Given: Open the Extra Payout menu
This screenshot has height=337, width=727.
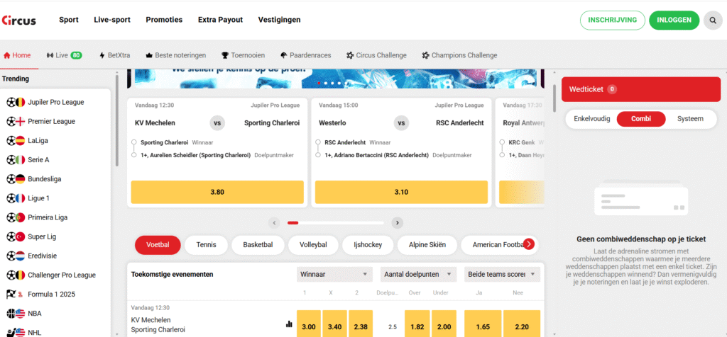Looking at the screenshot, I should [x=220, y=20].
